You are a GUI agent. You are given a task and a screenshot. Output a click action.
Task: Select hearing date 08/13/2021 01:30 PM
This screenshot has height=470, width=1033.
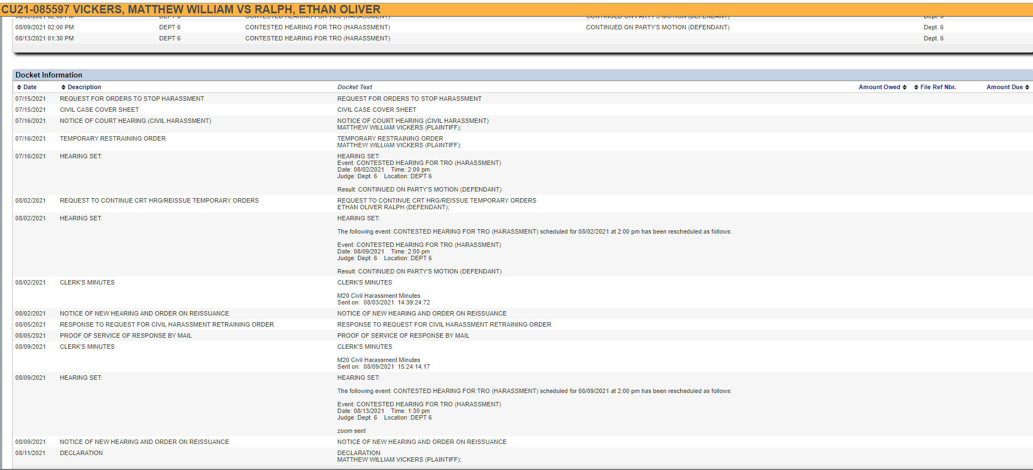(x=44, y=38)
